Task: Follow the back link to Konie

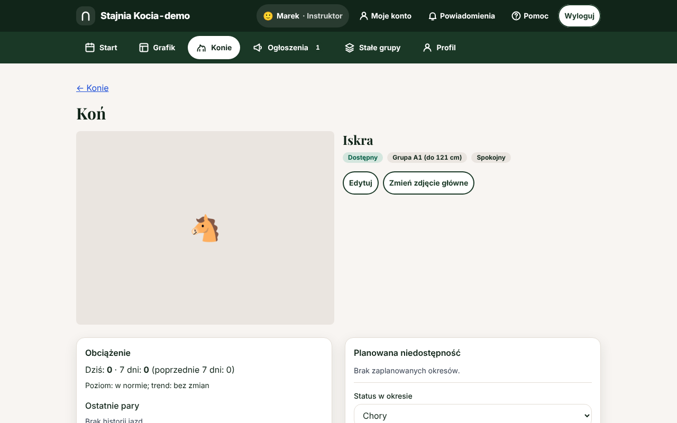Action: (x=93, y=88)
